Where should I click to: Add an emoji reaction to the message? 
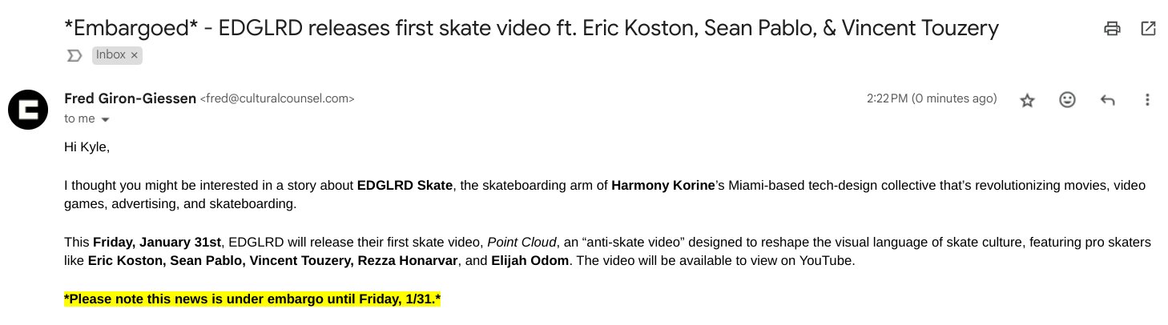[x=1067, y=100]
